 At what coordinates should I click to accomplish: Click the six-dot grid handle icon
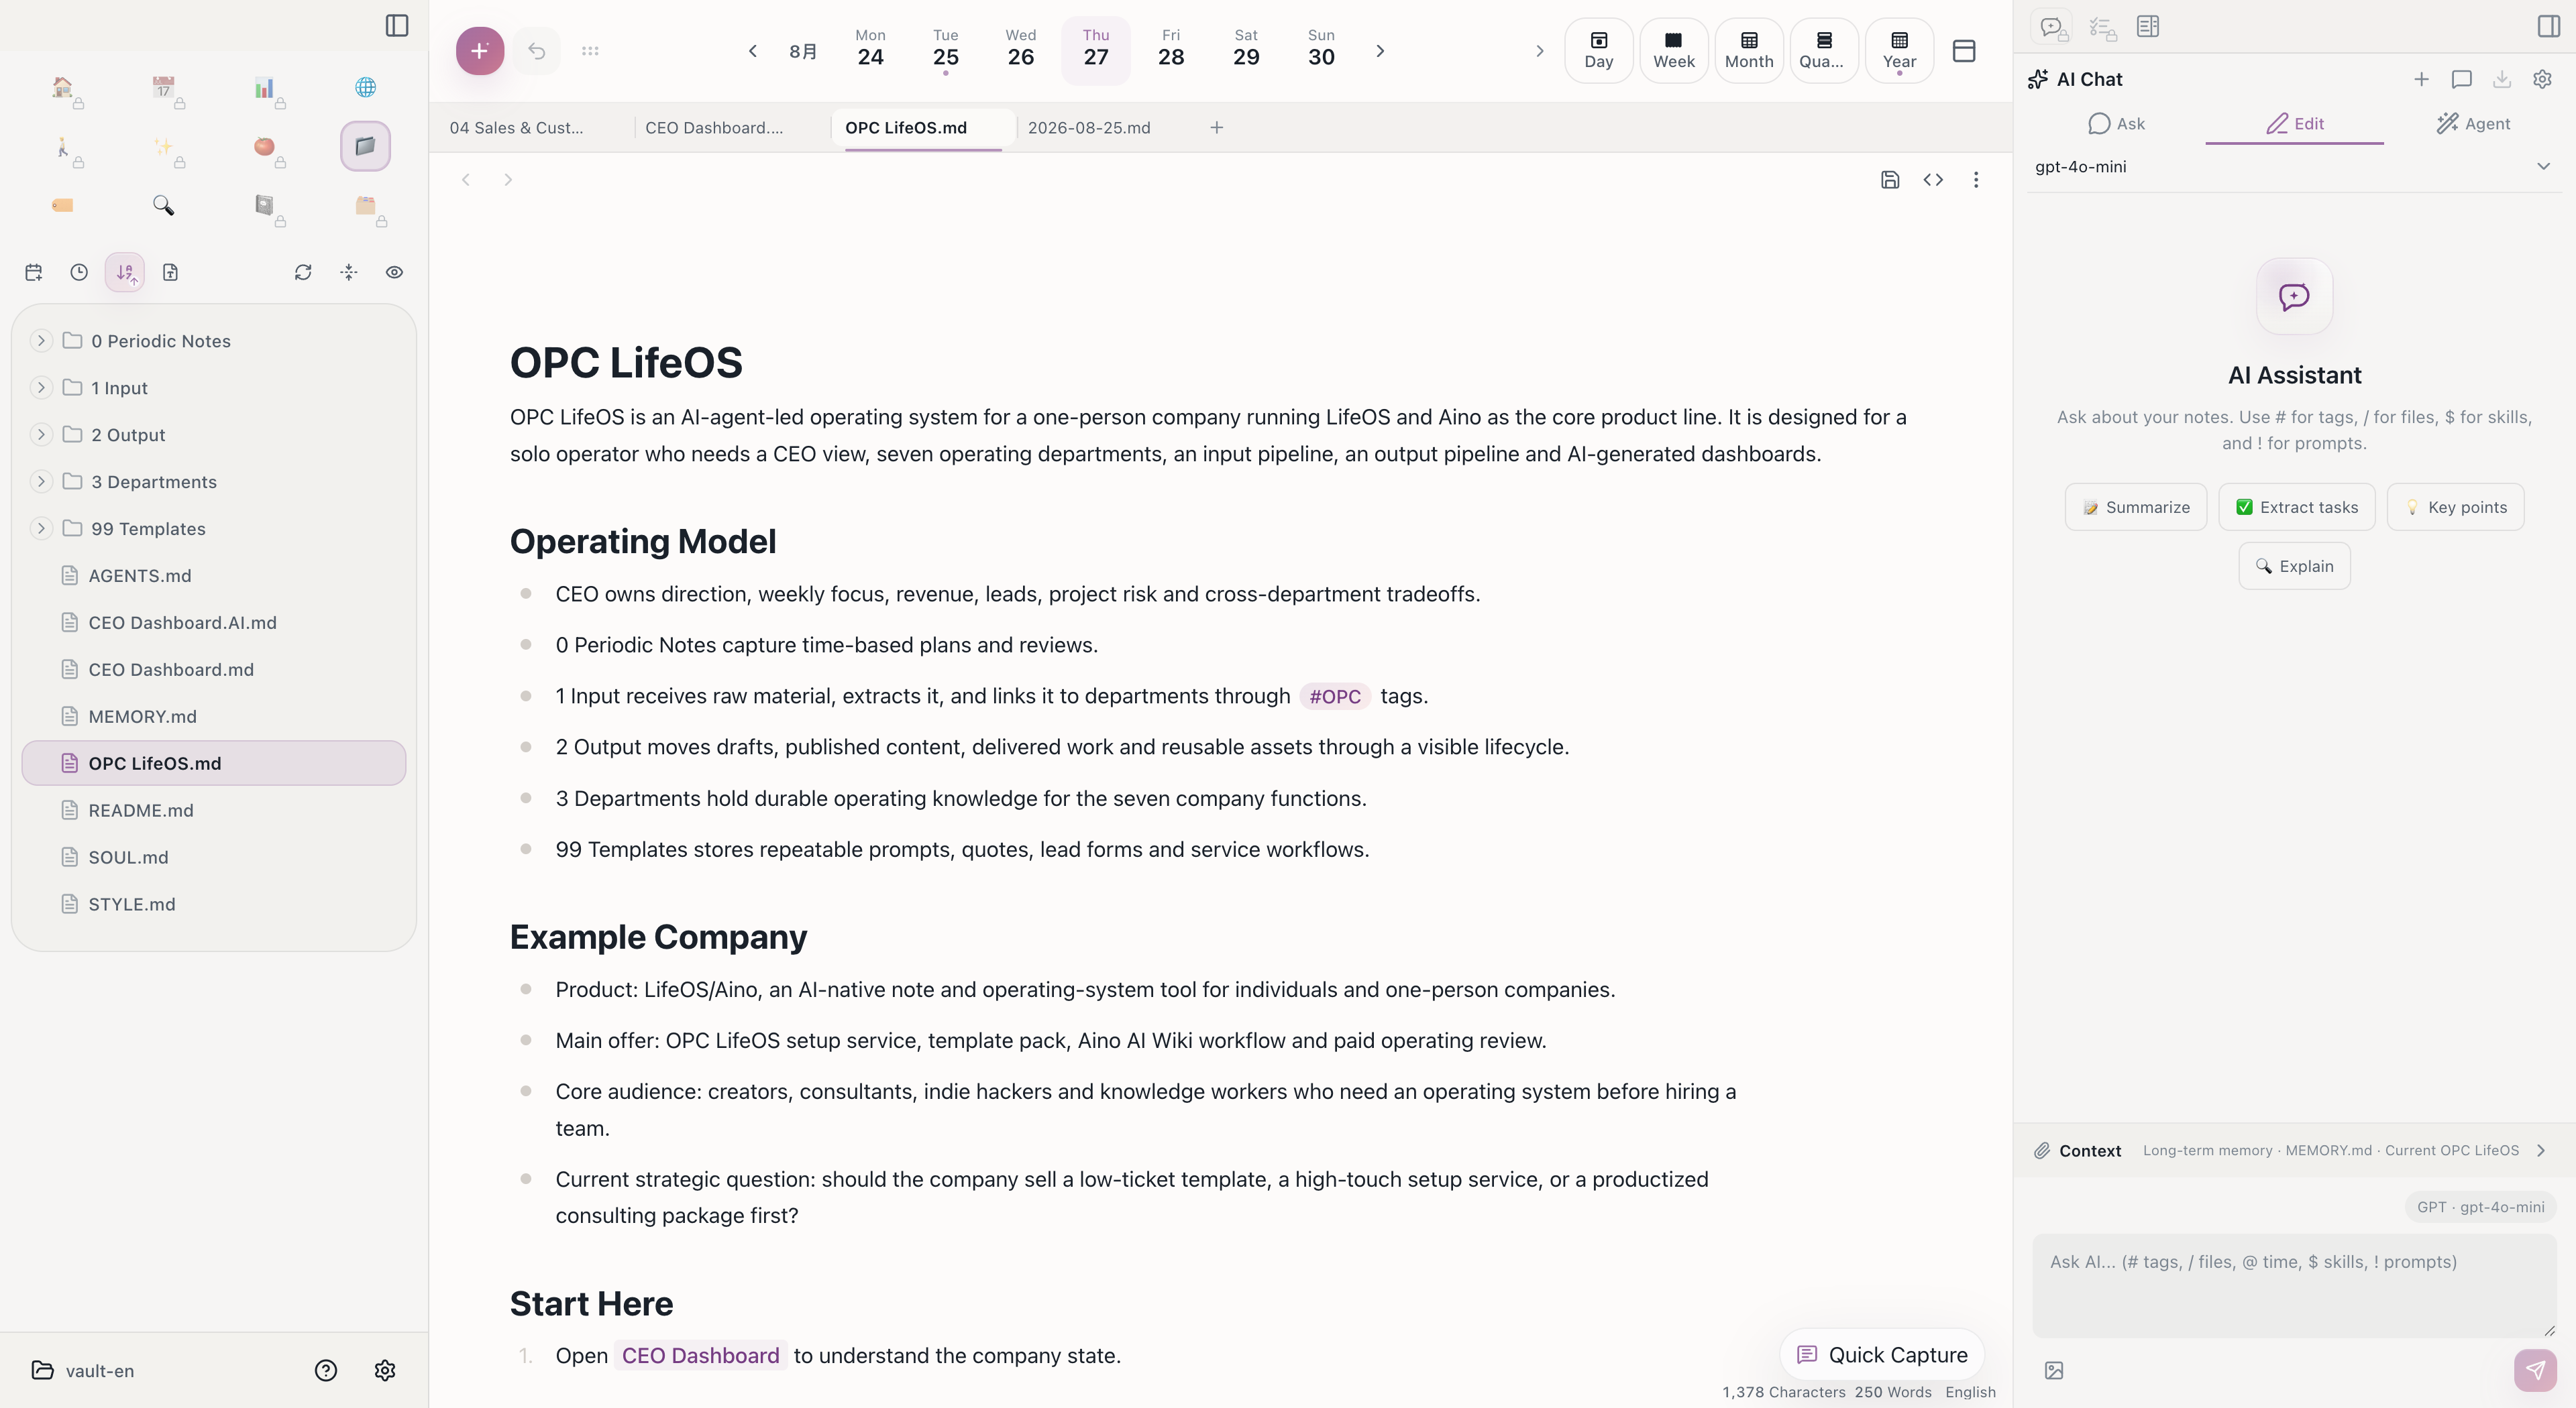point(590,51)
